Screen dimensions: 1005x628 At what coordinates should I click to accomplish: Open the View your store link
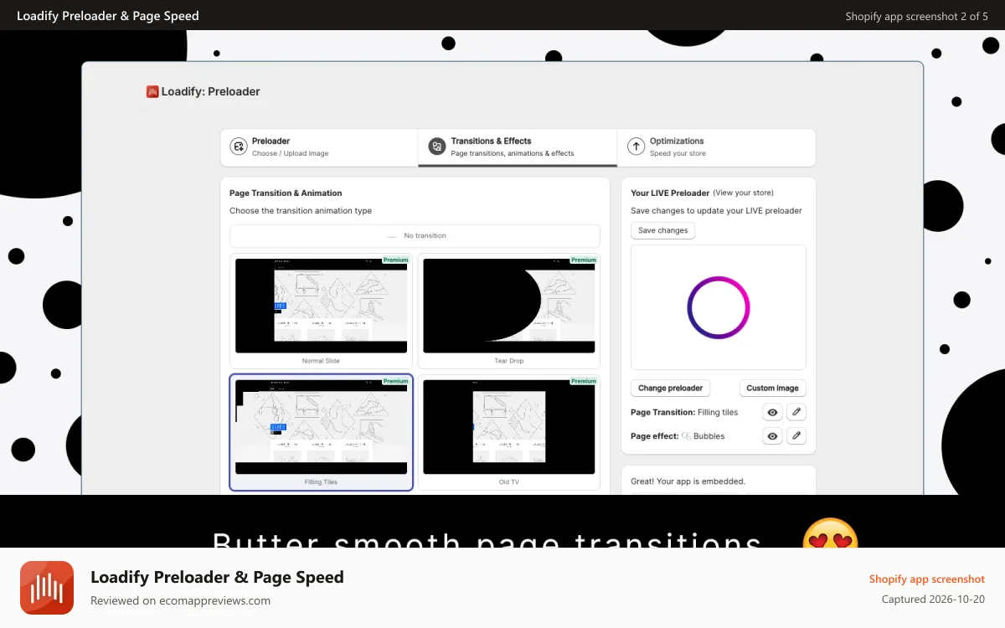click(744, 193)
